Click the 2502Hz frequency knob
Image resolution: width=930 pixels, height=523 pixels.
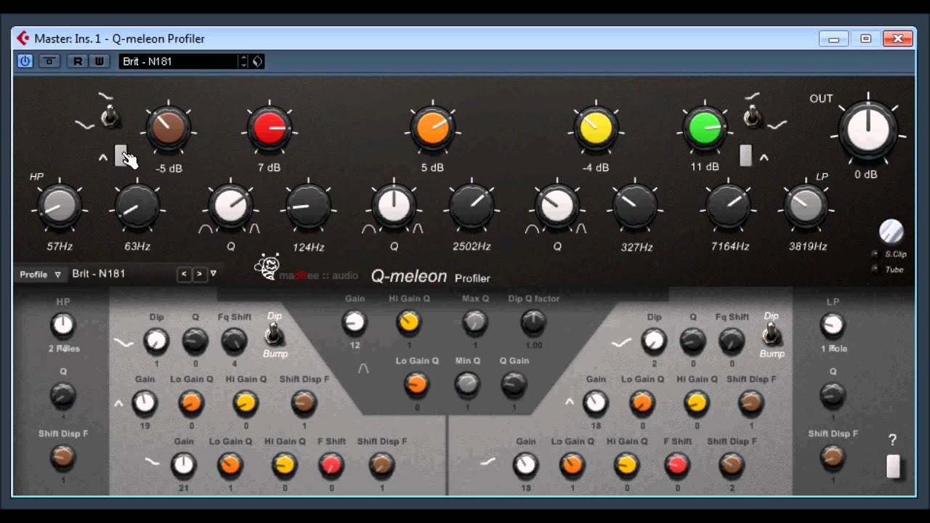(472, 207)
